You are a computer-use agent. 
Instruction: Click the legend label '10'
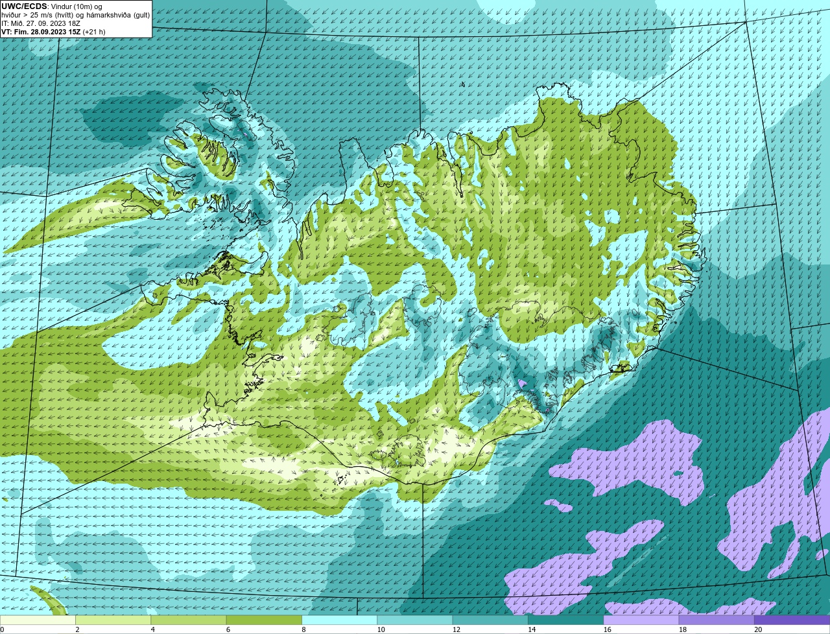point(381,629)
